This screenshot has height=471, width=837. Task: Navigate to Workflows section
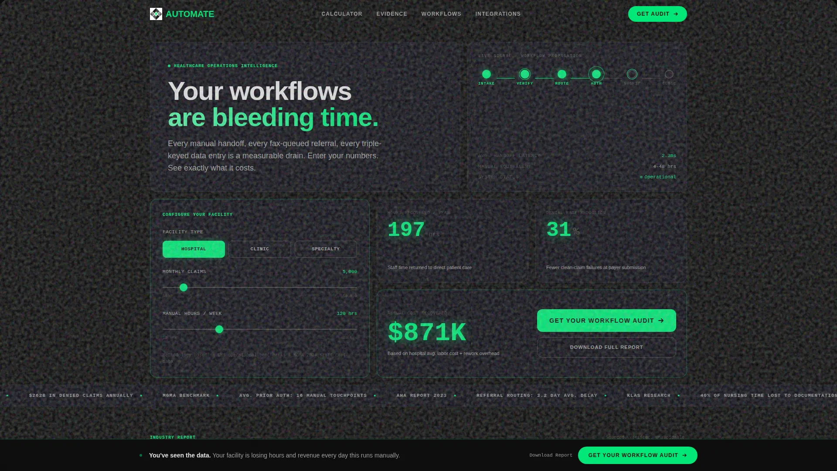click(x=441, y=14)
